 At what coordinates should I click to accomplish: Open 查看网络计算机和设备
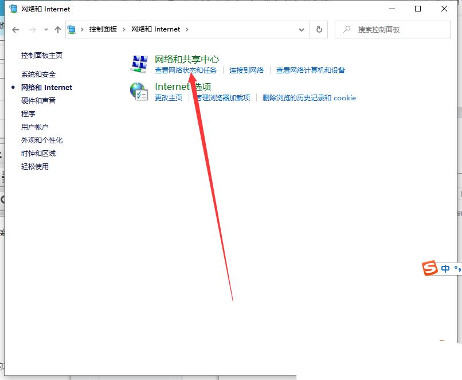click(310, 69)
